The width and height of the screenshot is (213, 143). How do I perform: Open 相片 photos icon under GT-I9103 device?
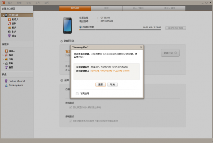pos(9,28)
